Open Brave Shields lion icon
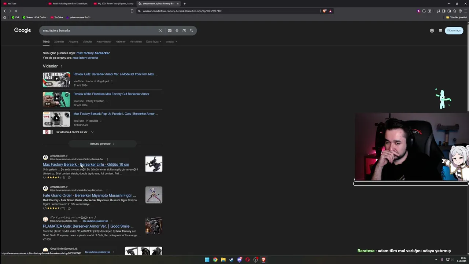 (x=325, y=11)
